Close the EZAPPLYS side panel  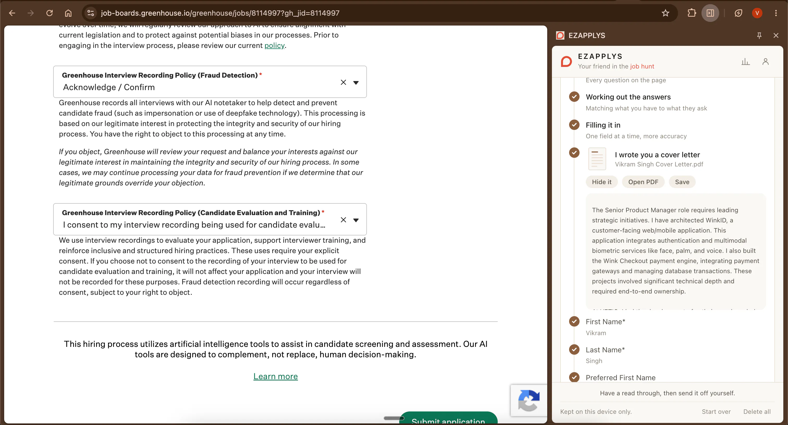pos(776,35)
